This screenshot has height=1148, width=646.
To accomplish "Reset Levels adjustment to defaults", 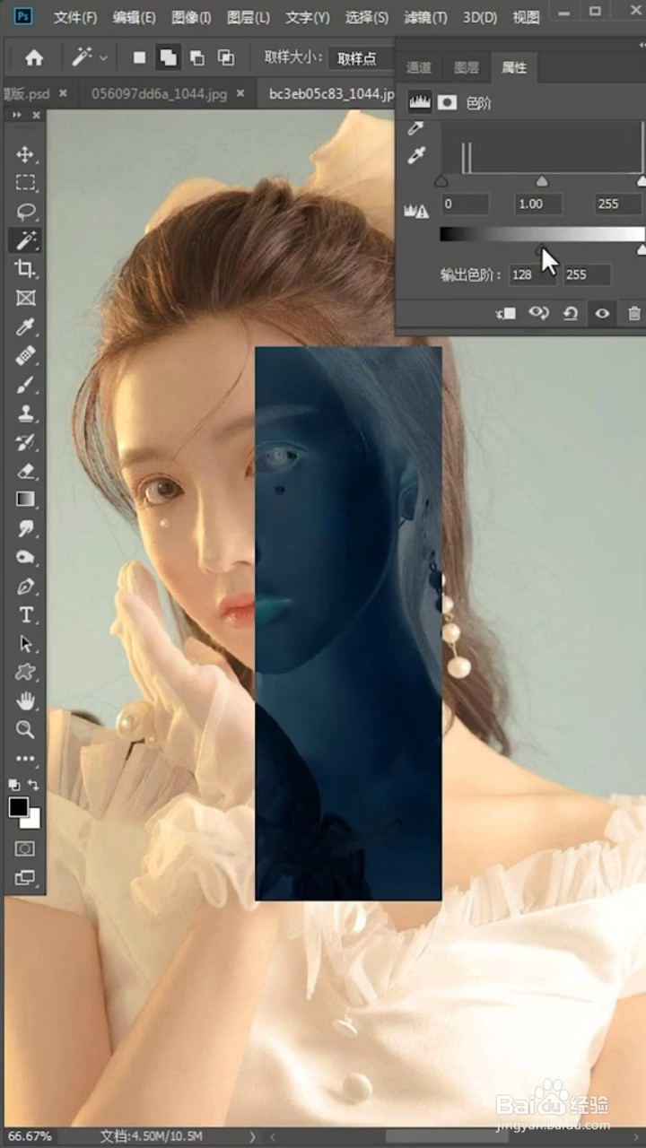I will [570, 314].
